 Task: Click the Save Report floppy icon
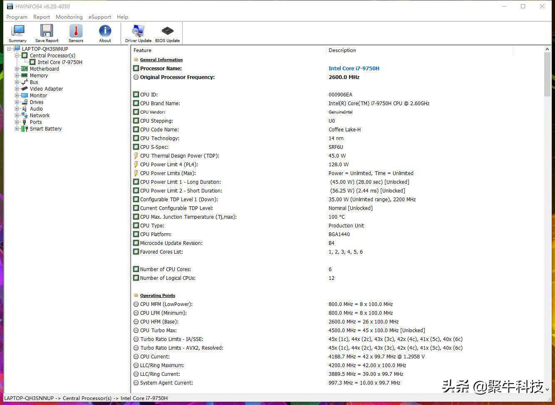coord(47,33)
